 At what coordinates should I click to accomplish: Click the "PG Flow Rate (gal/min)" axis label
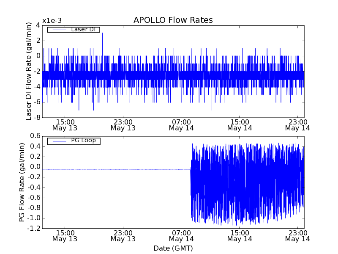point(22,182)
